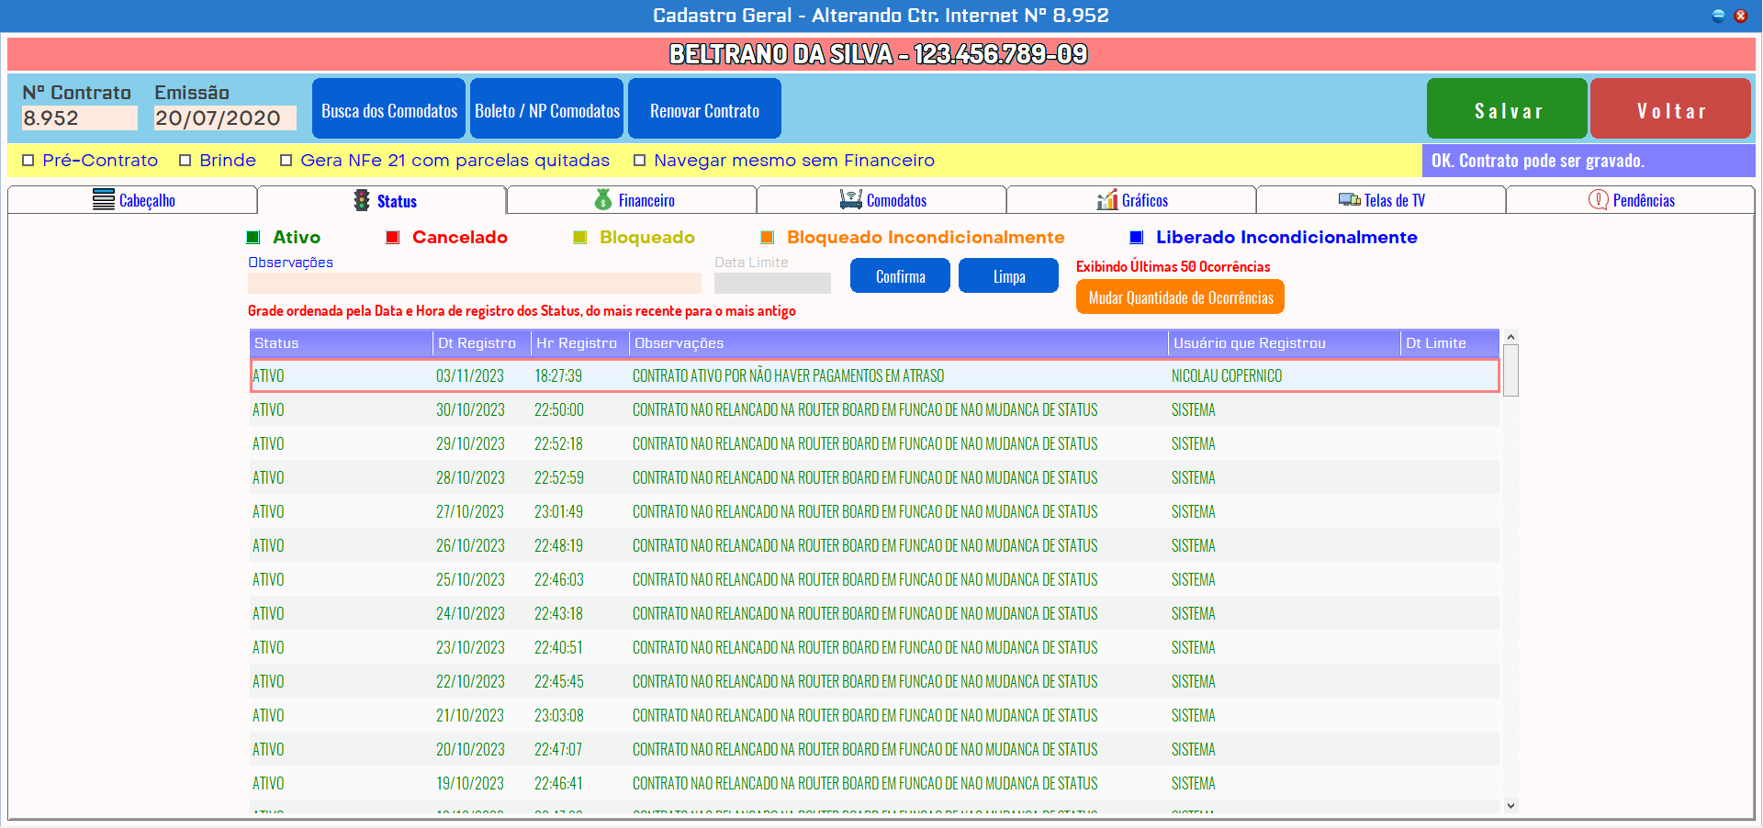
Task: Minimize the Cadastro Geral window
Action: point(1719,16)
